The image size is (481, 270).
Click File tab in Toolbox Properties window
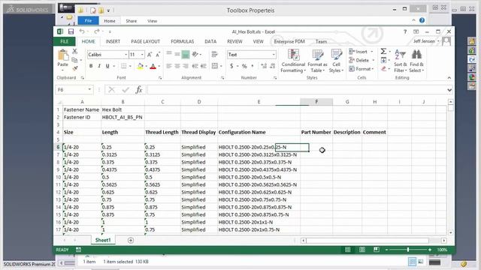pos(89,20)
